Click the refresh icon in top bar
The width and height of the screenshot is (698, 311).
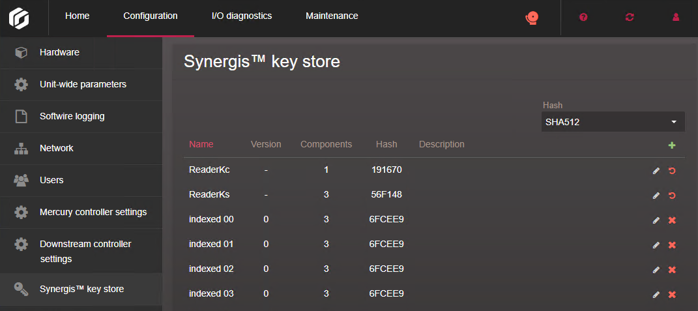(630, 17)
